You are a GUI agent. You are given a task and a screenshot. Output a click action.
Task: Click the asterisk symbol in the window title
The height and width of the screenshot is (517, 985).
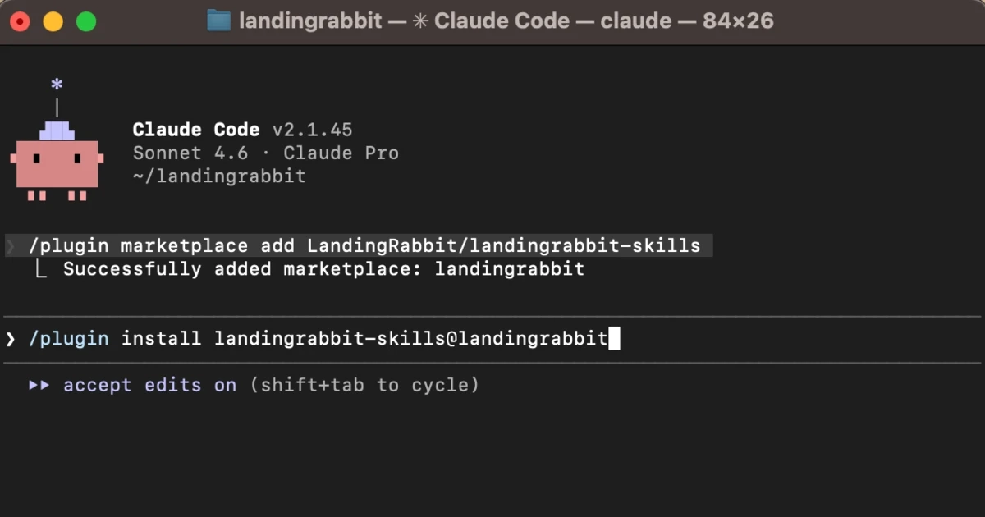pyautogui.click(x=420, y=21)
